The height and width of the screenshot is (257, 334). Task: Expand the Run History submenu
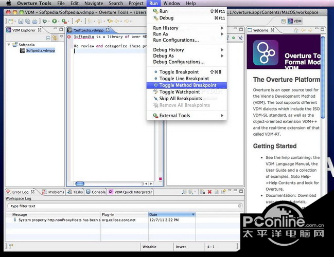(x=187, y=28)
